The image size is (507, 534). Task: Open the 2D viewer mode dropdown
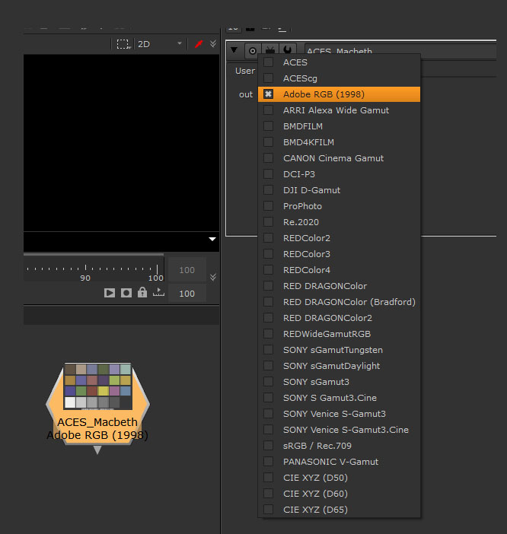159,44
